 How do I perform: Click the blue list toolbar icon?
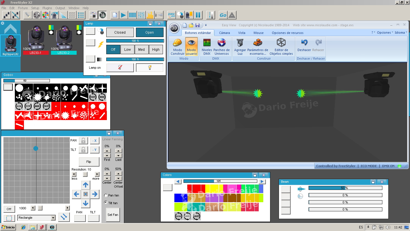pos(81,15)
